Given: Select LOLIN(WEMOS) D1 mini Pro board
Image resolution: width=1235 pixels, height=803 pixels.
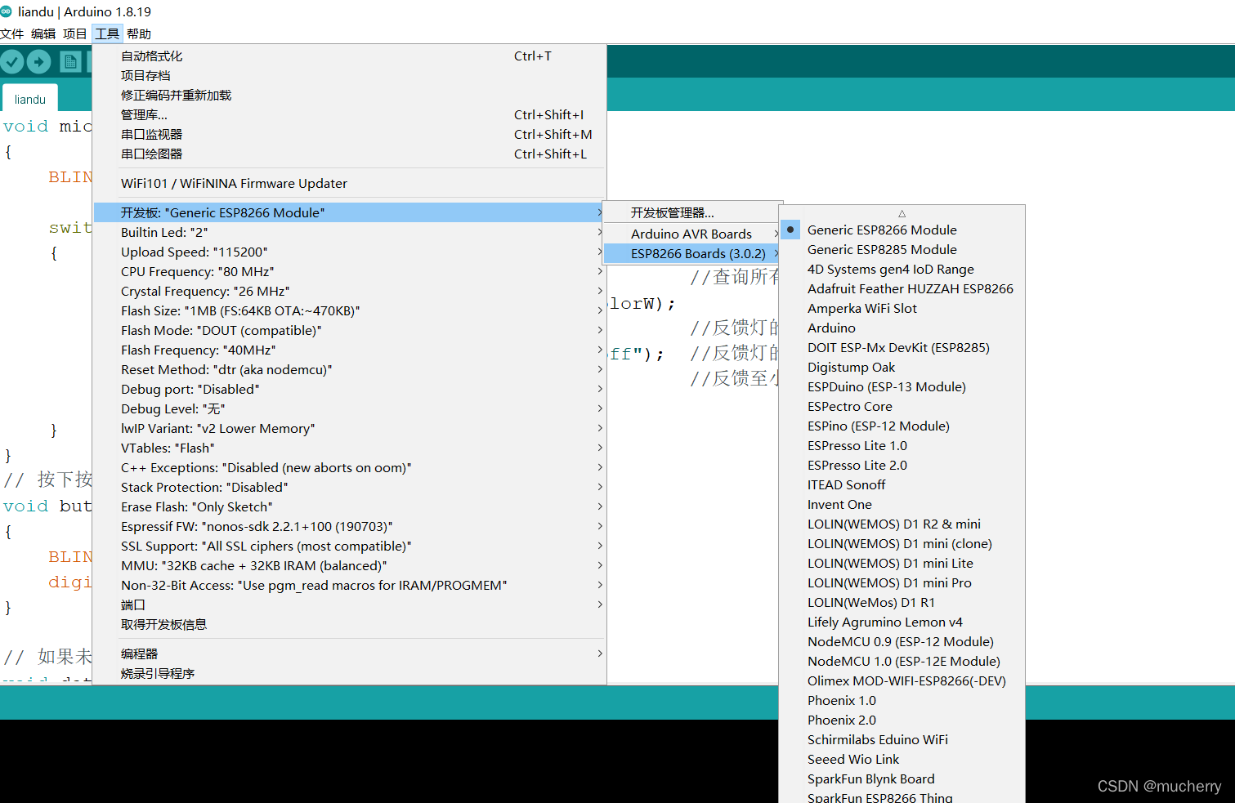Looking at the screenshot, I should [902, 582].
